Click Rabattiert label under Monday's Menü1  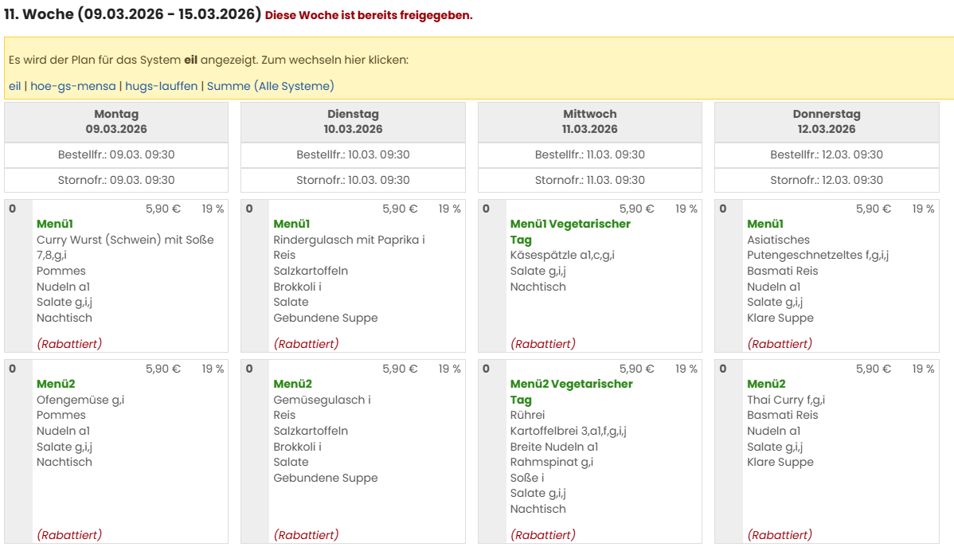(69, 344)
